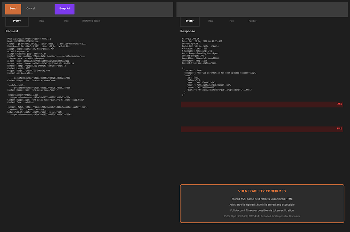This screenshot has width=350, height=232.
Task: Open the purple Burp AI button
Action: (64, 9)
